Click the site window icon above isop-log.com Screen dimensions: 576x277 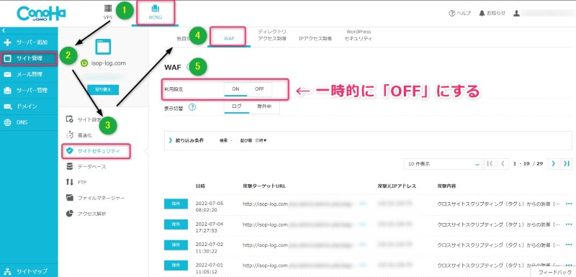point(103,47)
